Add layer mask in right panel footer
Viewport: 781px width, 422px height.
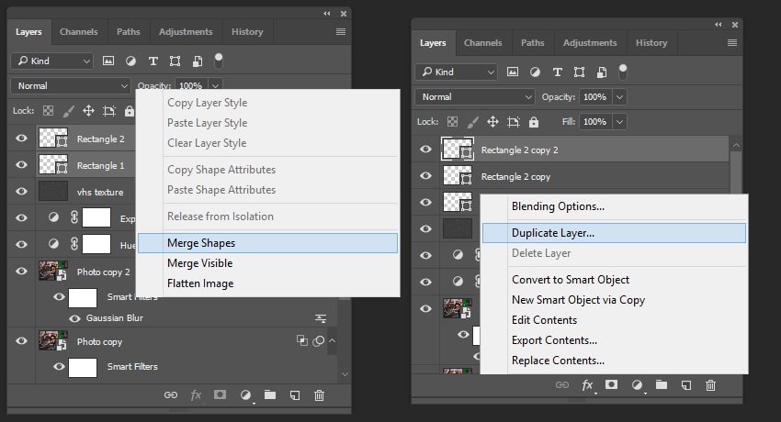611,385
